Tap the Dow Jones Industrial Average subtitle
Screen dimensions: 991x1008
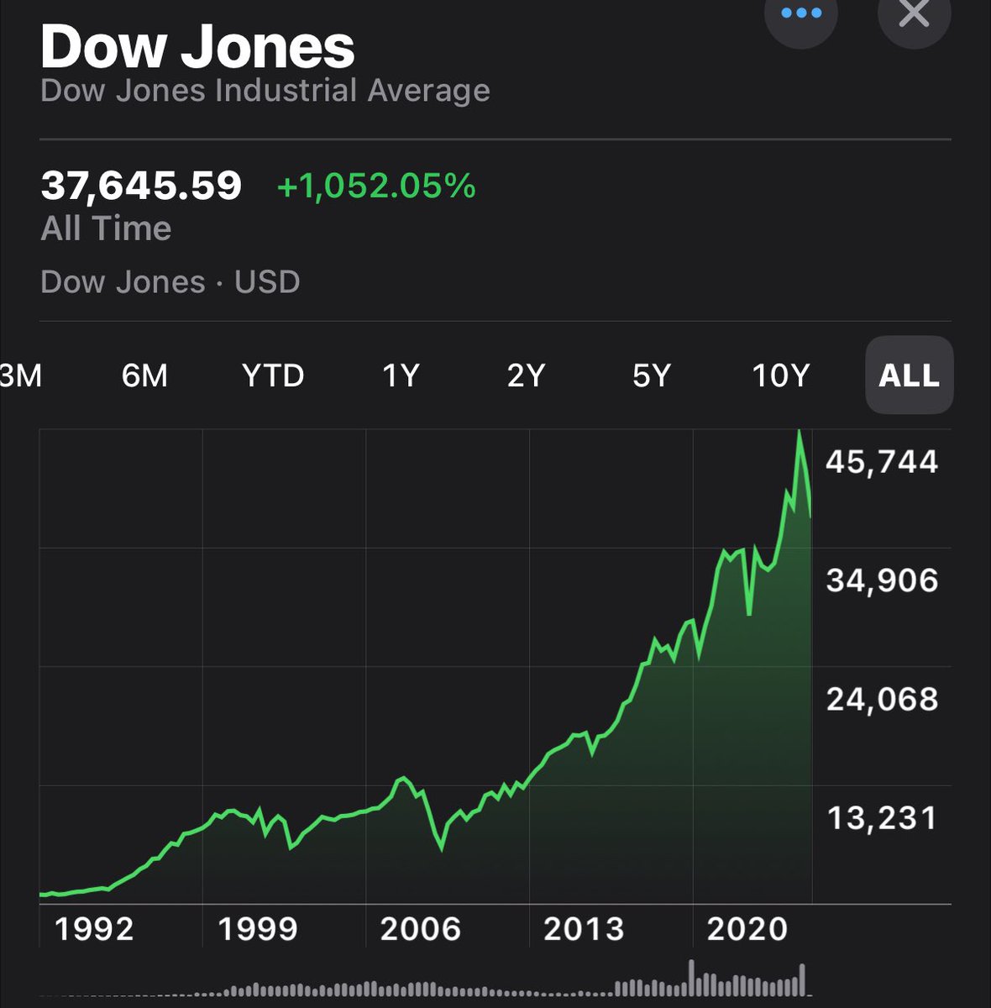pyautogui.click(x=265, y=91)
